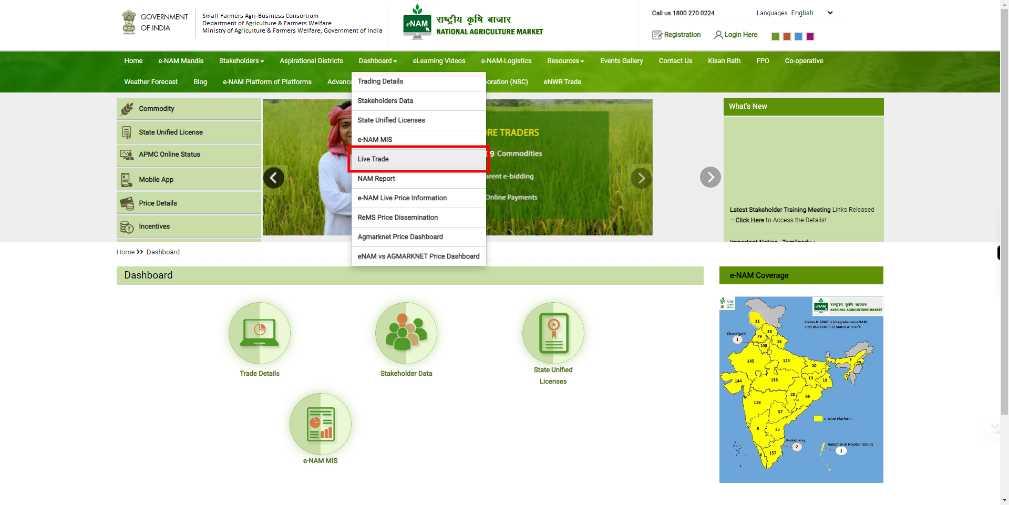This screenshot has width=1009, height=505.
Task: Expand the Resources menu
Action: click(x=565, y=61)
